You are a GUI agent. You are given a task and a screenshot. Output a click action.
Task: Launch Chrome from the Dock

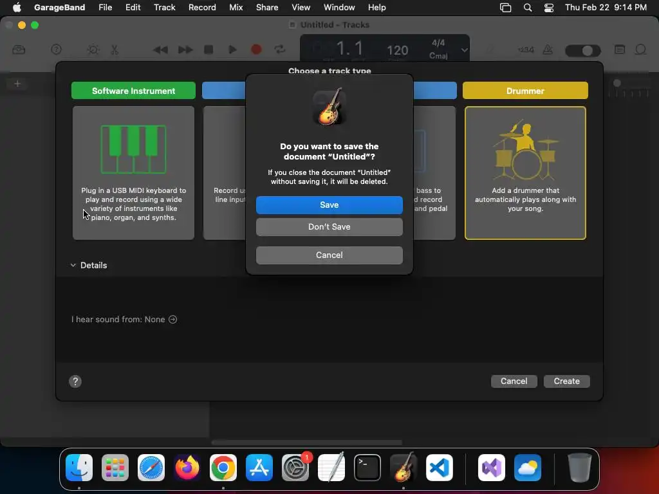click(x=223, y=468)
